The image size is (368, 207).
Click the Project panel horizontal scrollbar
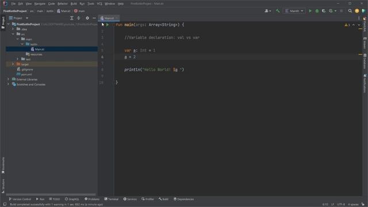[x=51, y=194]
